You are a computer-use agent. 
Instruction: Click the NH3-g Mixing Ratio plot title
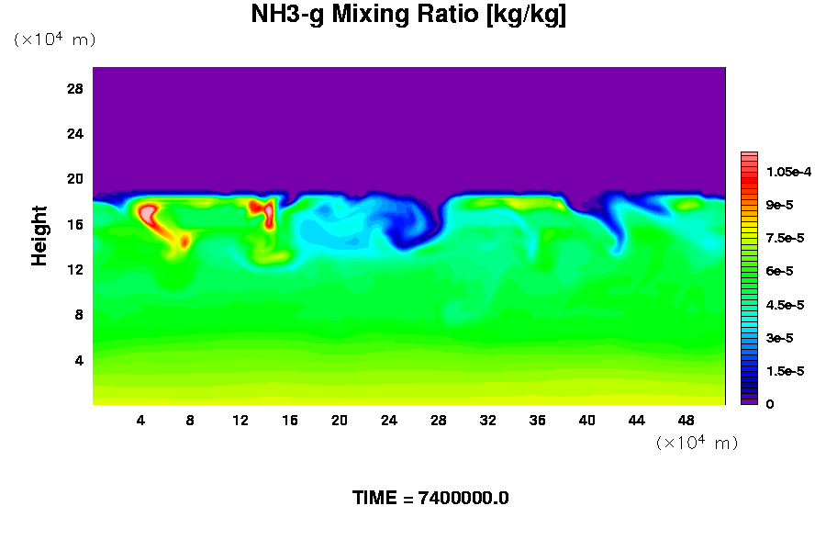408,16
